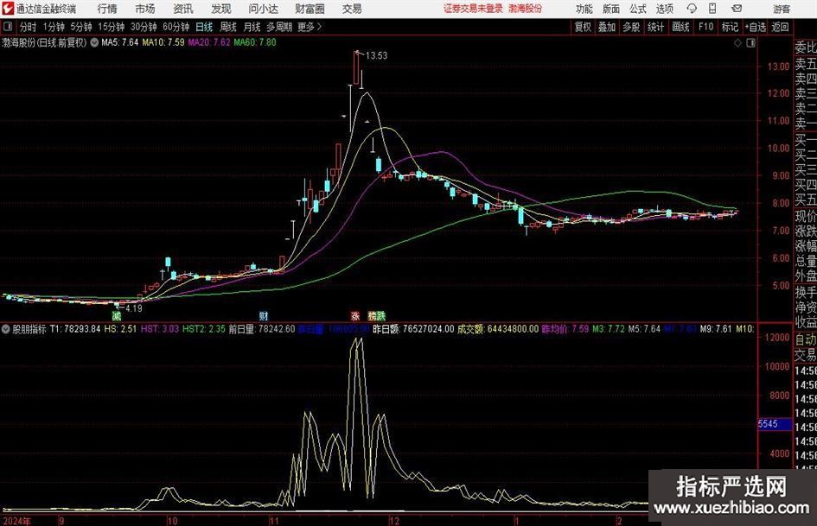Viewport: 817px width, 526px height.
Task: Click the 游客 guest account button
Action: [782, 9]
